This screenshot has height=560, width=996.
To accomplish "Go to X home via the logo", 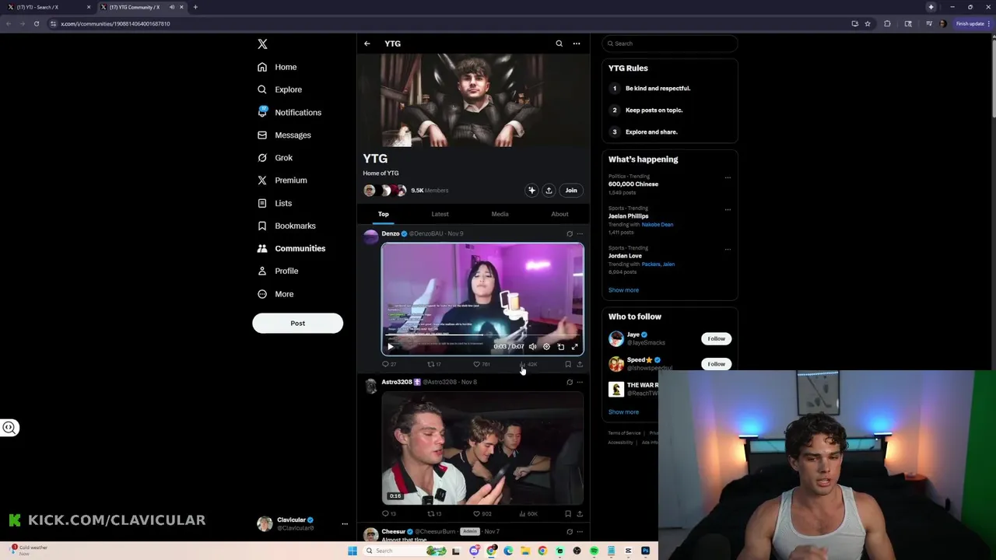I will (x=262, y=44).
